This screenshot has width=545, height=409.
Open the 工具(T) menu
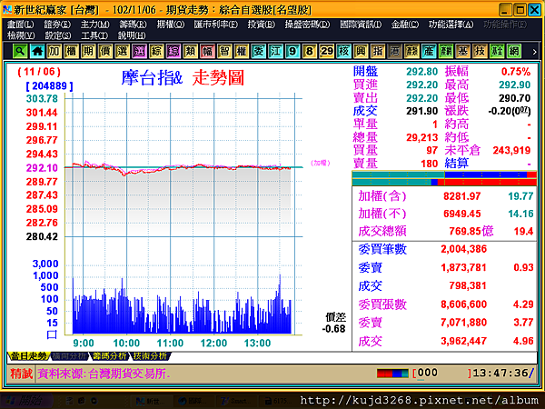coord(94,35)
